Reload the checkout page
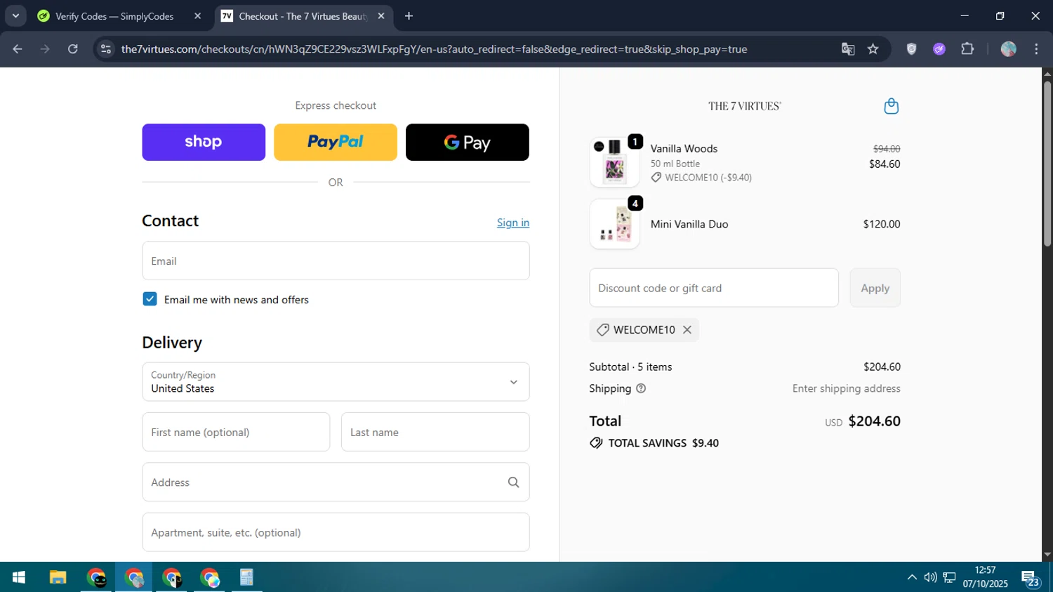Screen dimensions: 1053x592 tap(73, 49)
